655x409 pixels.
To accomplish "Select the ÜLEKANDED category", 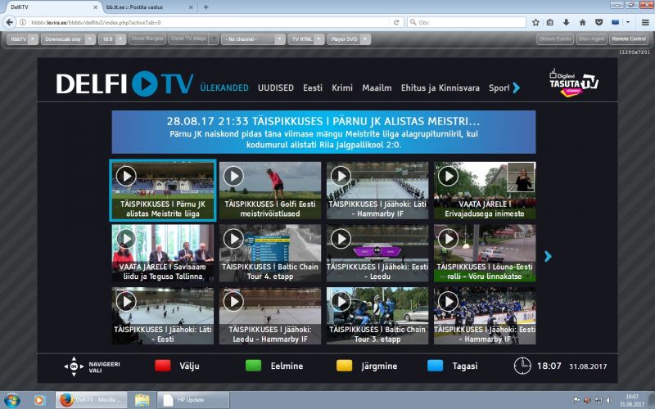I will [x=224, y=88].
